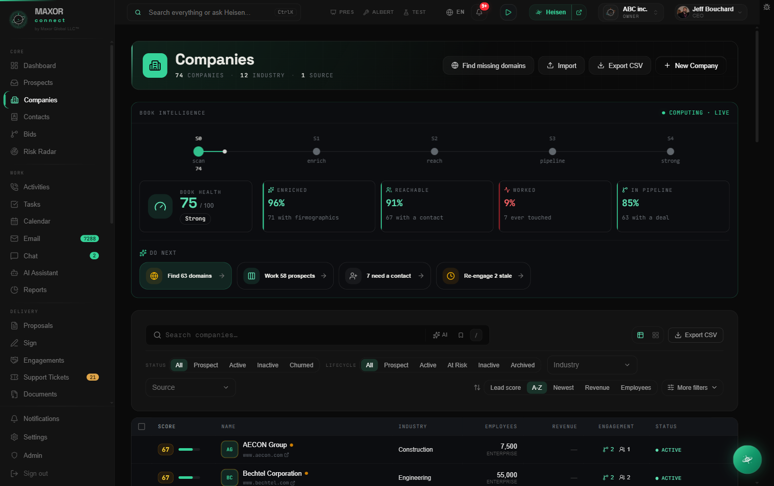This screenshot has height=486, width=774.
Task: Select all companies header checkbox
Action: pos(142,426)
